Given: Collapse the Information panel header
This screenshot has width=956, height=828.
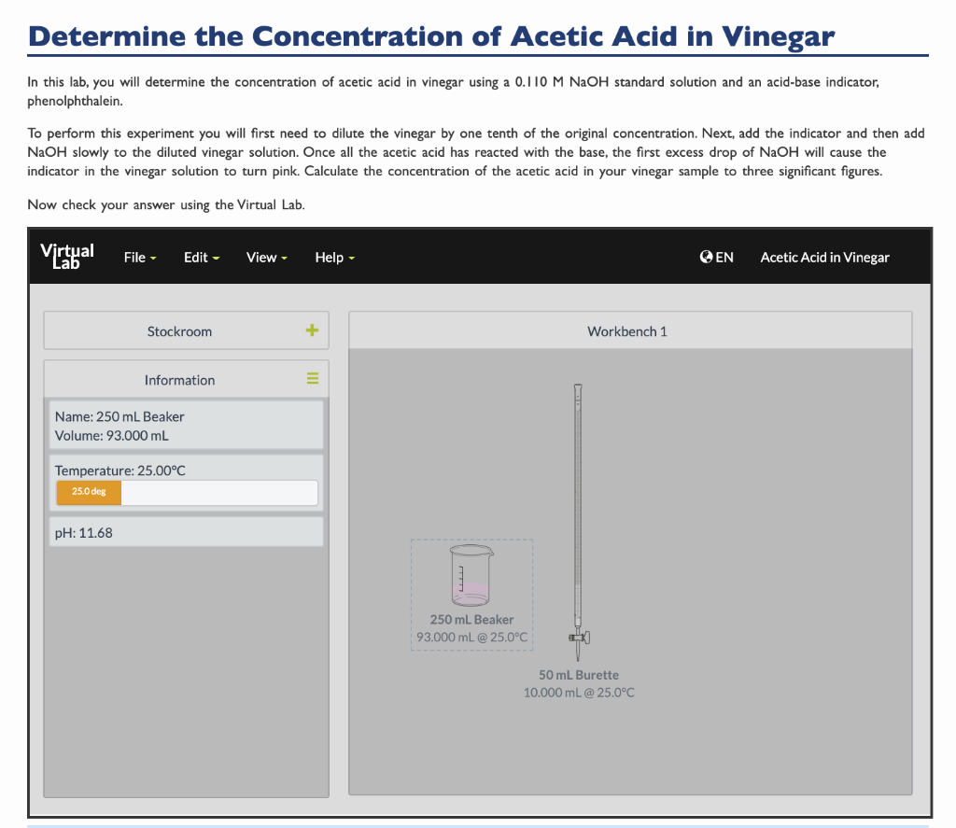Looking at the screenshot, I should coord(186,379).
